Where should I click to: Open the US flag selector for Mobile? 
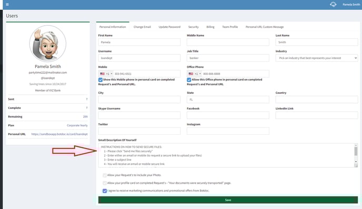point(102,74)
